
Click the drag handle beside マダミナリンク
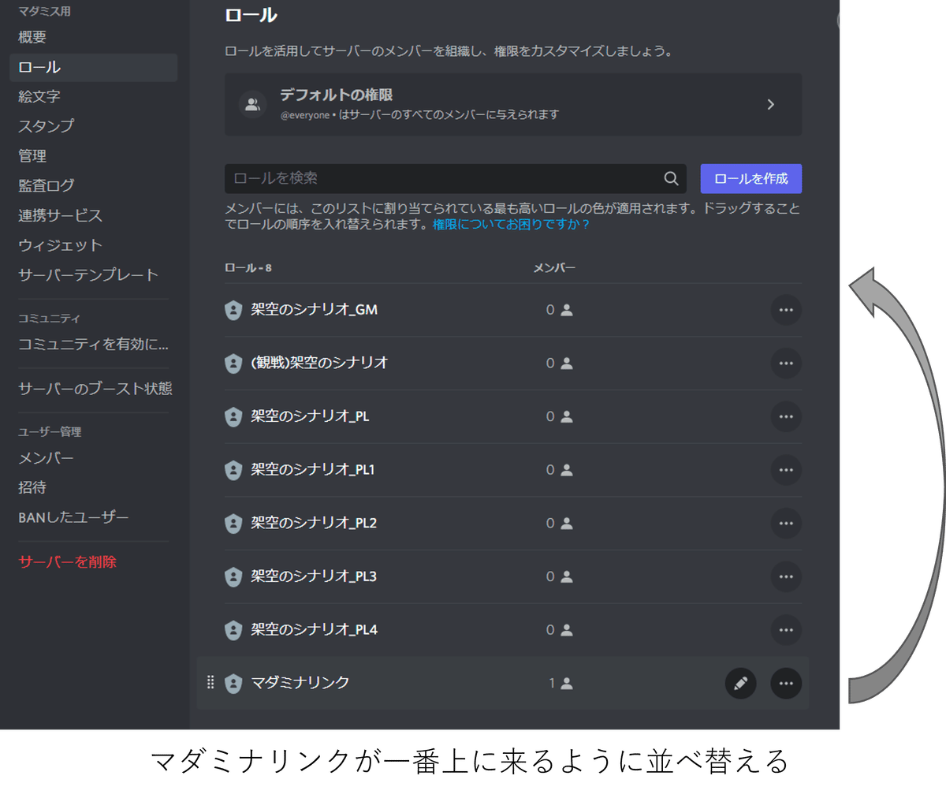tap(210, 682)
